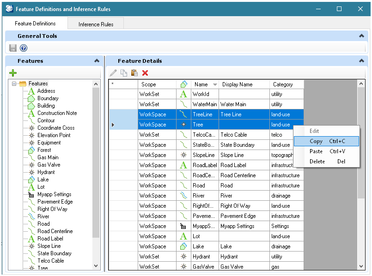Image resolution: width=372 pixels, height=276 pixels.
Task: Click the Feature Details scrollbar down arrow
Action: pyautogui.click(x=361, y=266)
